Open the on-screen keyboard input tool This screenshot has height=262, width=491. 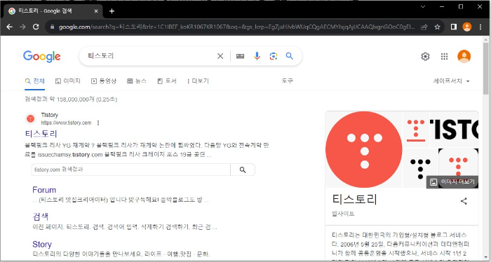coord(240,56)
